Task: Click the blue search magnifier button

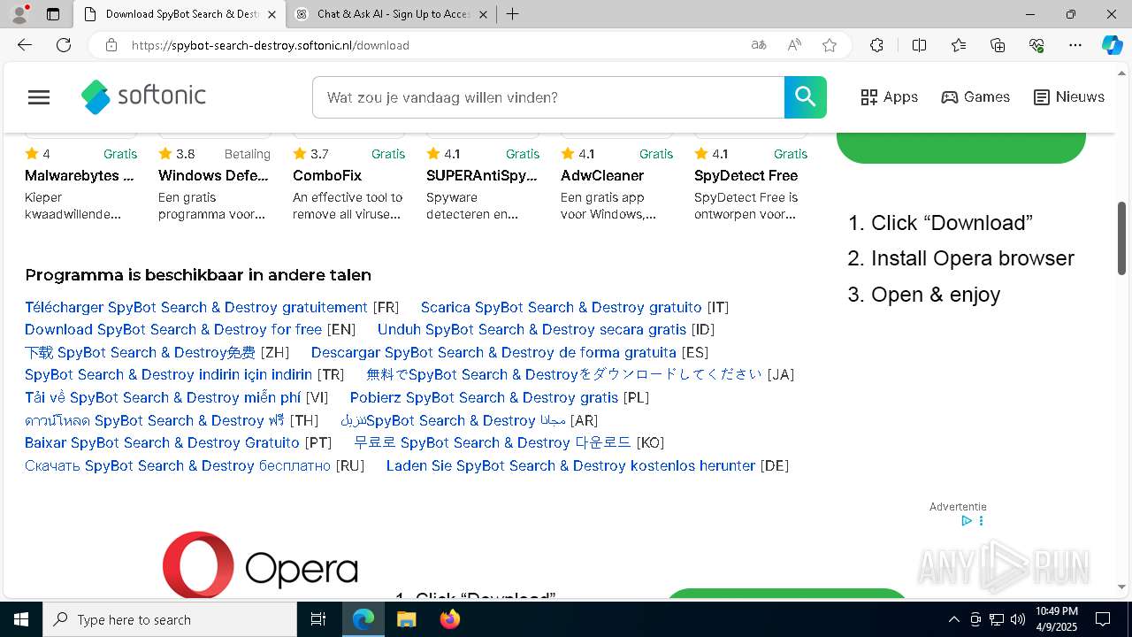Action: tap(806, 97)
